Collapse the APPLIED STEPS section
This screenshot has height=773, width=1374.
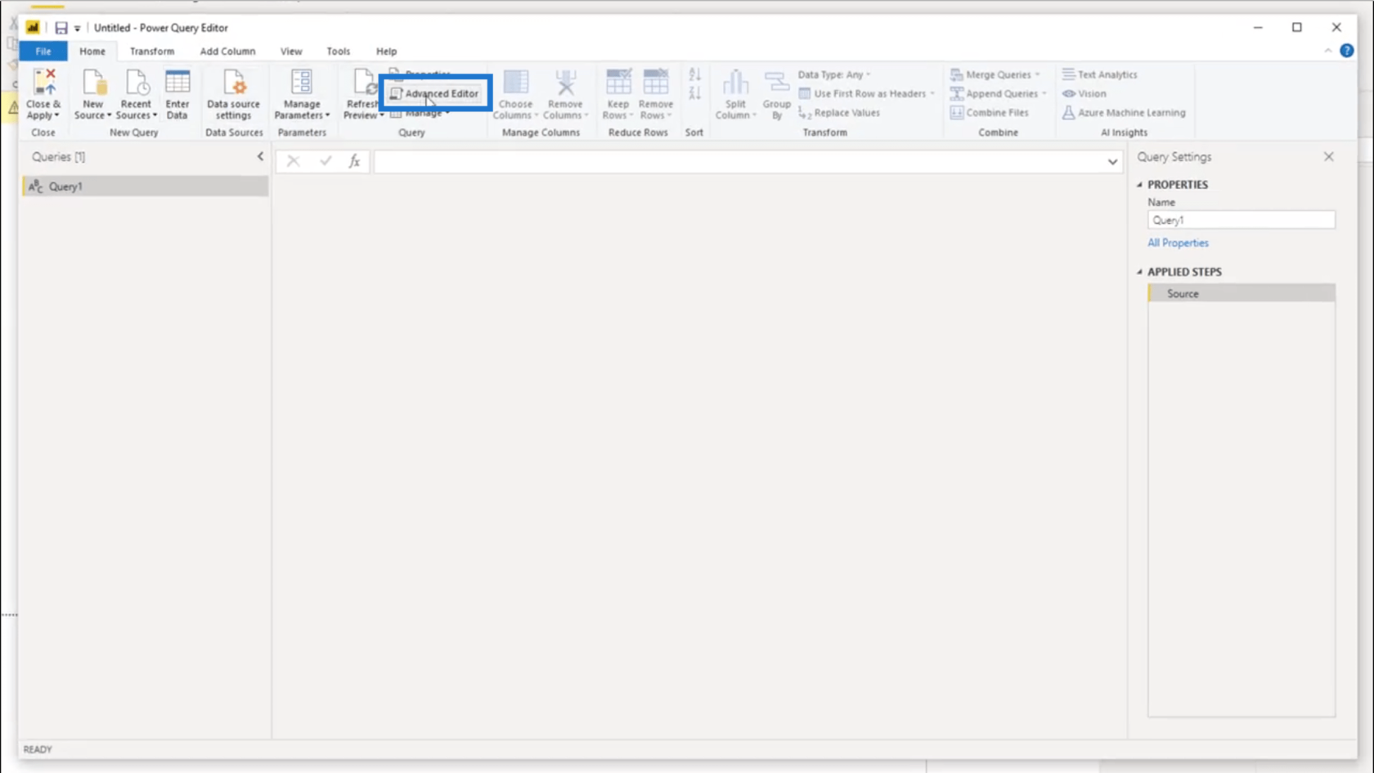(1140, 272)
